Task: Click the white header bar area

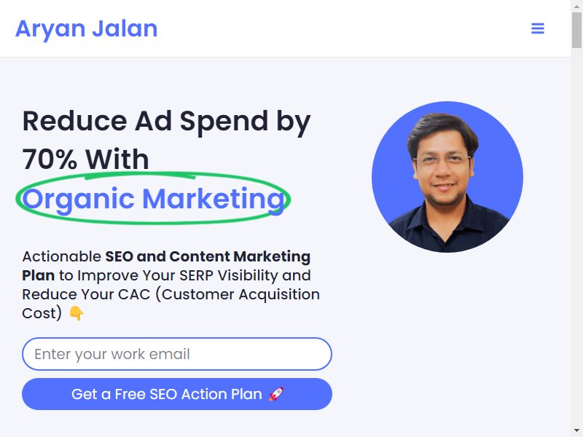Action: (x=285, y=28)
